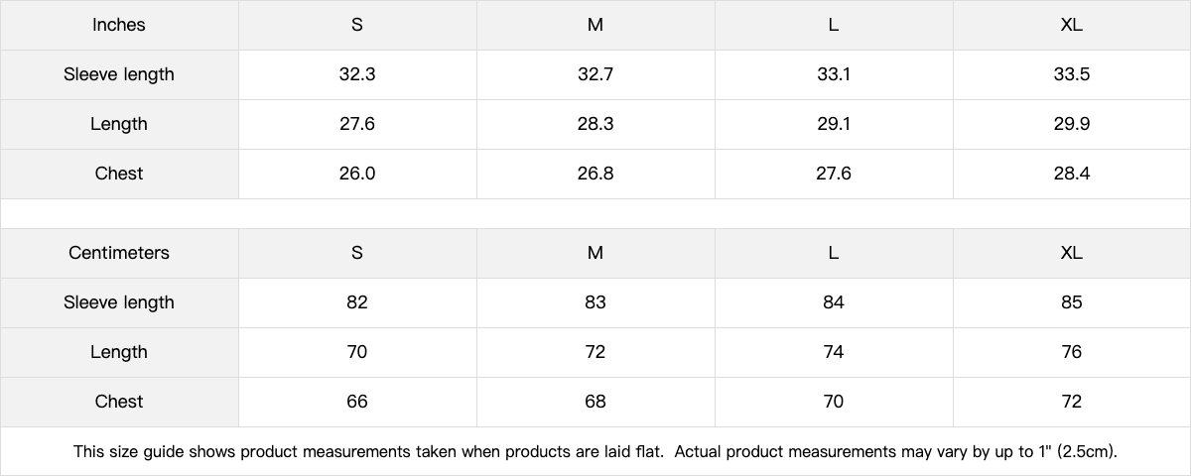The width and height of the screenshot is (1191, 476).
Task: Click the 28.3 length value for M
Action: (x=595, y=124)
